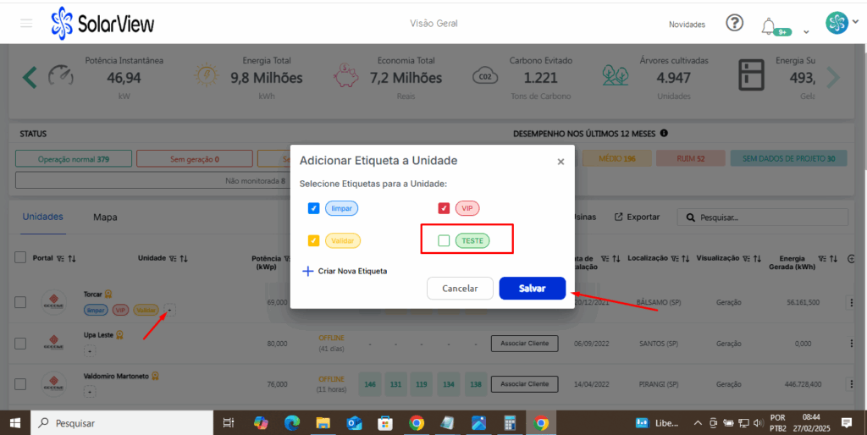Select the Unidades tab
Screen dimensions: 867x435
42,217
